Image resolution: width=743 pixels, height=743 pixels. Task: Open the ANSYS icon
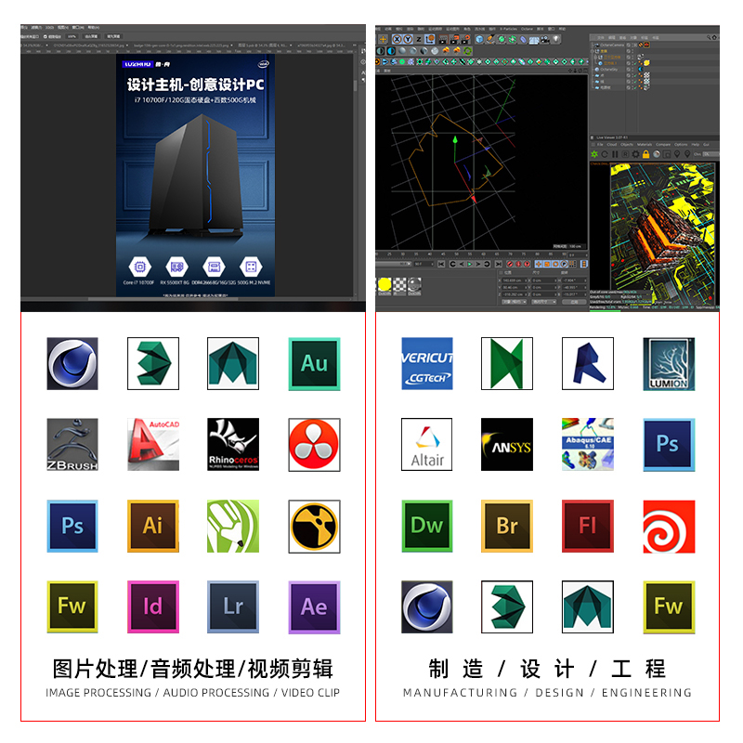tap(507, 444)
